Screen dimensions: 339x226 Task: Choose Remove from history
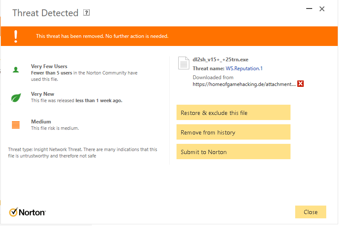tap(233, 132)
